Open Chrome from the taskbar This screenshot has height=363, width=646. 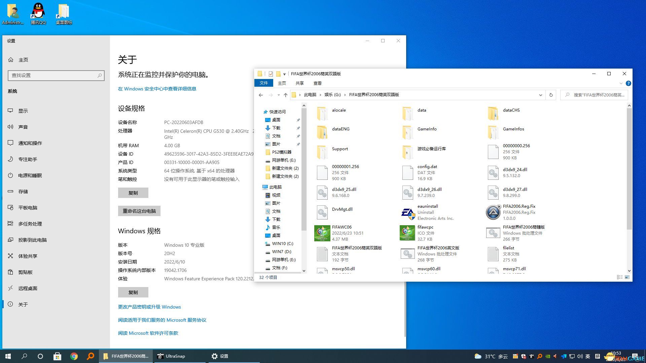[x=74, y=356]
